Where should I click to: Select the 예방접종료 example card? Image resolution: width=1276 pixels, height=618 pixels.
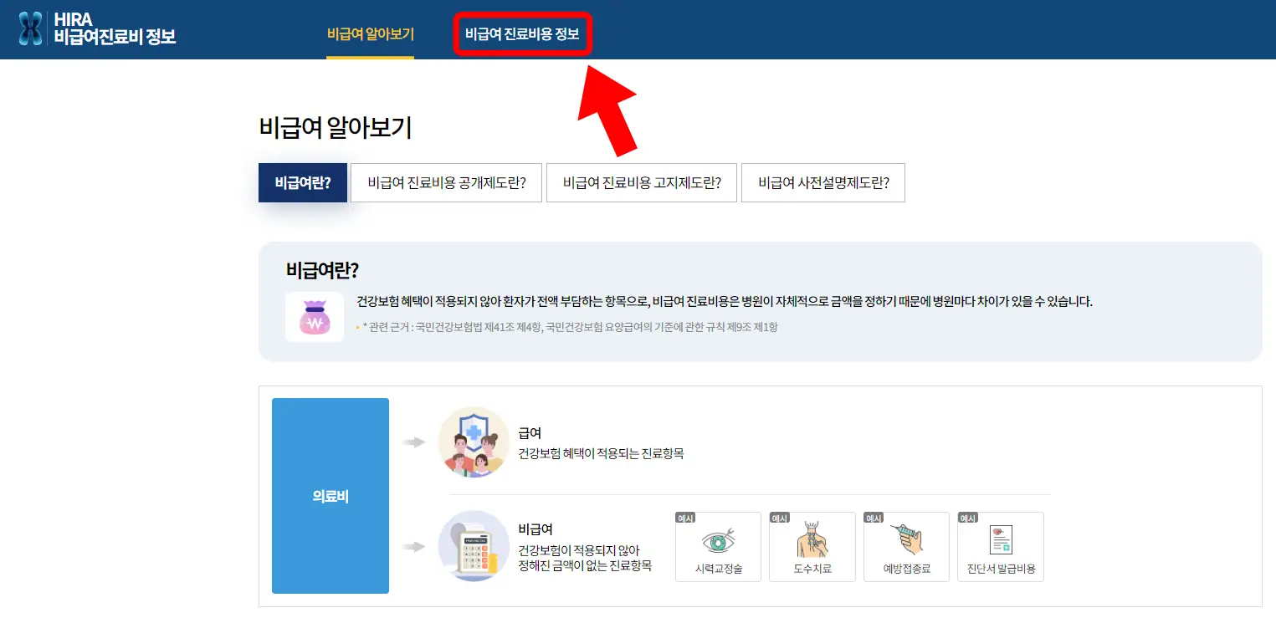point(906,546)
